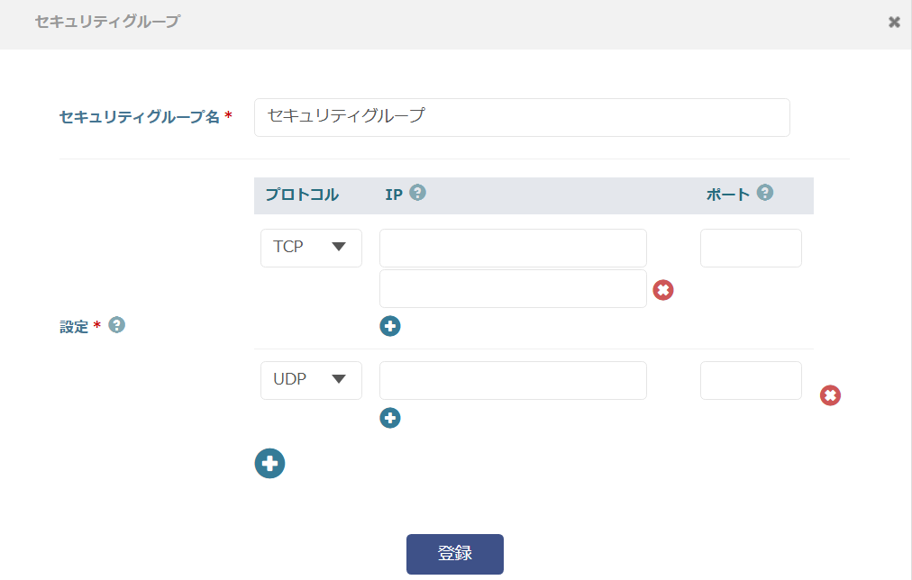912x580 pixels.
Task: Focus the second IP field in TCP row
Action: (x=513, y=289)
